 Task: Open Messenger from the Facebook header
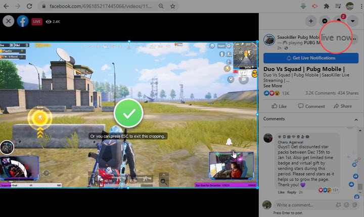(325, 21)
